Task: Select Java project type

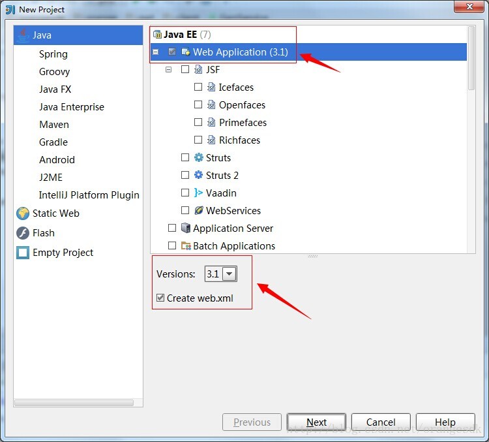Action: click(78, 35)
